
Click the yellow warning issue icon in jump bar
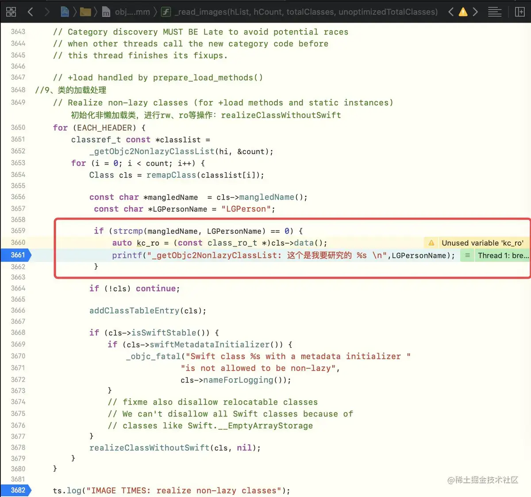click(x=463, y=12)
